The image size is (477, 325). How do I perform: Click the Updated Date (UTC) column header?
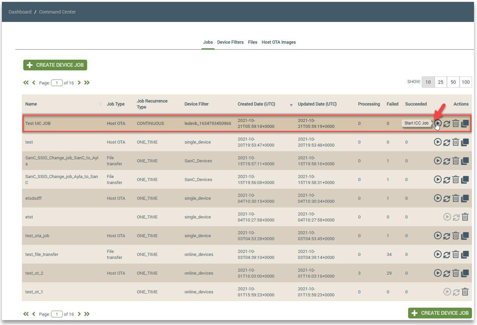coord(317,104)
